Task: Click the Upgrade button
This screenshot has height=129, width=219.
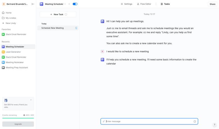Action: point(18,124)
